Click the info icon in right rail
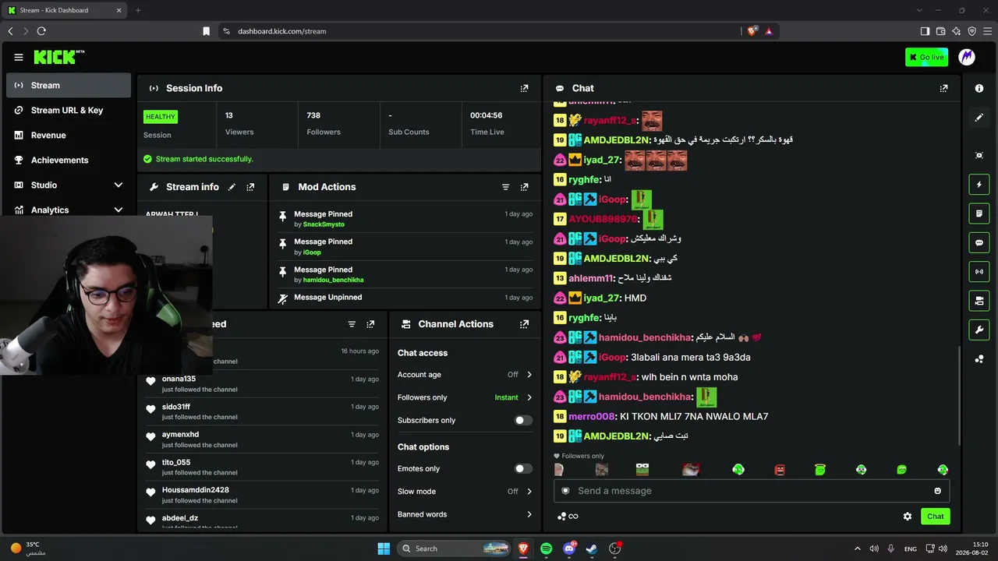This screenshot has height=561, width=998. (x=979, y=89)
